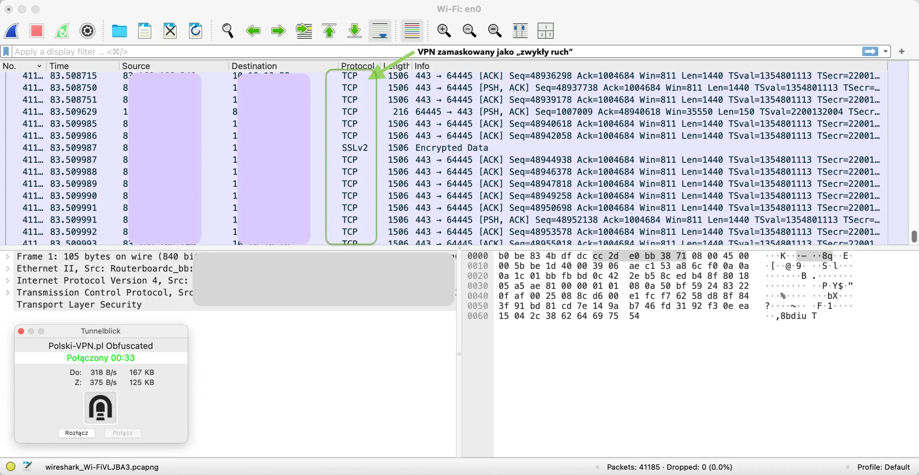
Task: Click Packets: 41185 status text
Action: tap(633, 467)
